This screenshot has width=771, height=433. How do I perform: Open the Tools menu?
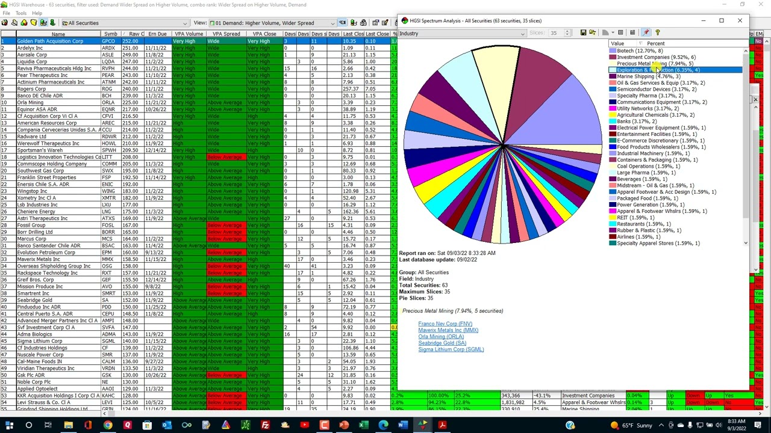click(21, 13)
